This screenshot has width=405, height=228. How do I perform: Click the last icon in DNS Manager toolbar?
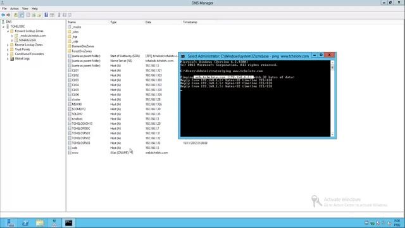(x=70, y=15)
